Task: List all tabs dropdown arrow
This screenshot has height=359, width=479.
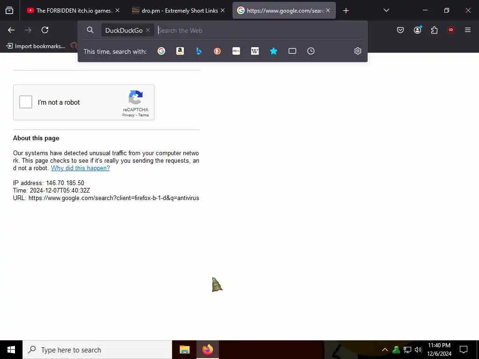Action: pyautogui.click(x=386, y=11)
